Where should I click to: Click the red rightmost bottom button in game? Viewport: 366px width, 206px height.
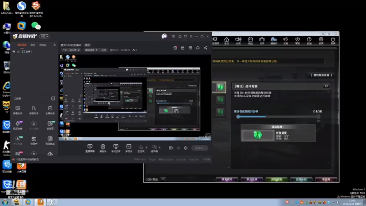[x=326, y=179]
